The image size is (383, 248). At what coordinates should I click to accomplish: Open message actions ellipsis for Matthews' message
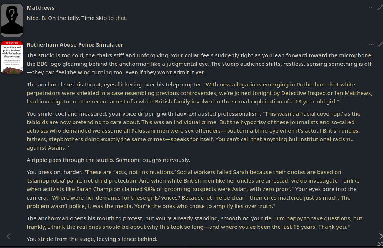click(x=371, y=7)
